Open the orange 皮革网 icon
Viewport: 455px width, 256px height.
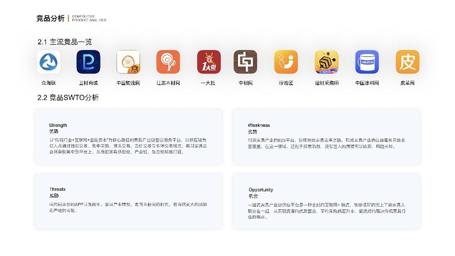(407, 62)
